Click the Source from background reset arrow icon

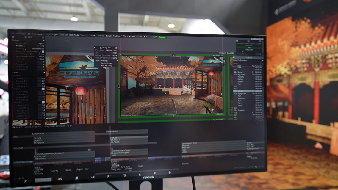click(40, 51)
